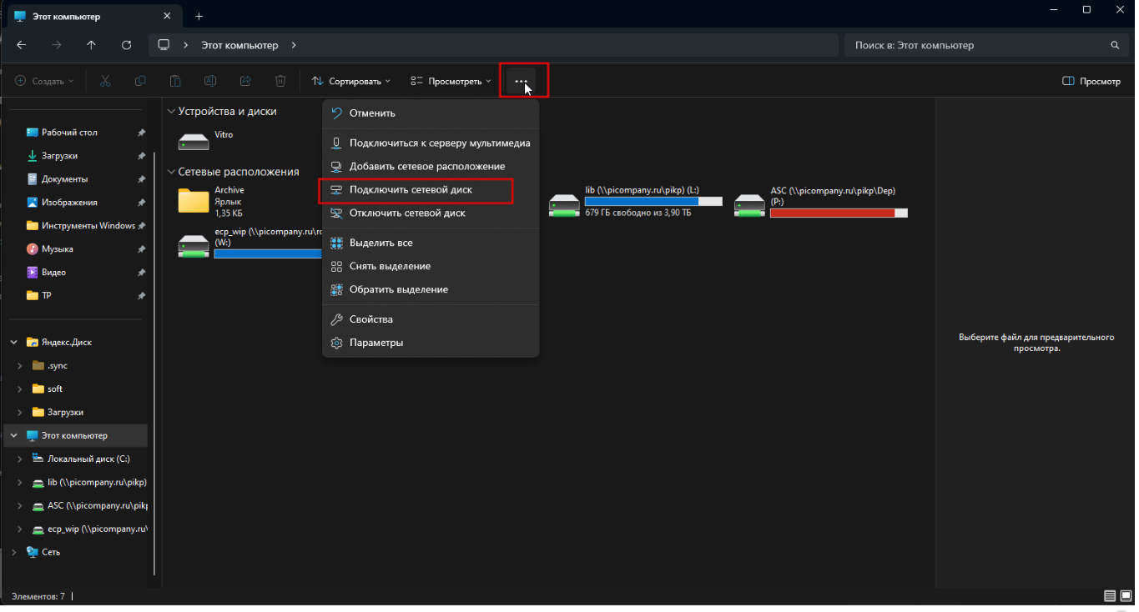The image size is (1139, 612).
Task: Expand the Сеть tree node
Action: point(14,553)
